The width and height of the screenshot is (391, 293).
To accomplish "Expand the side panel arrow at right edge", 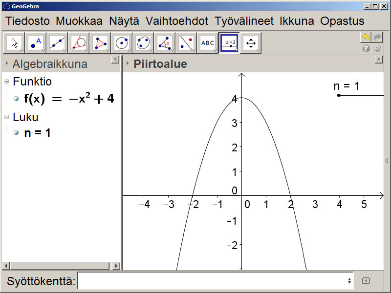I will (387, 161).
